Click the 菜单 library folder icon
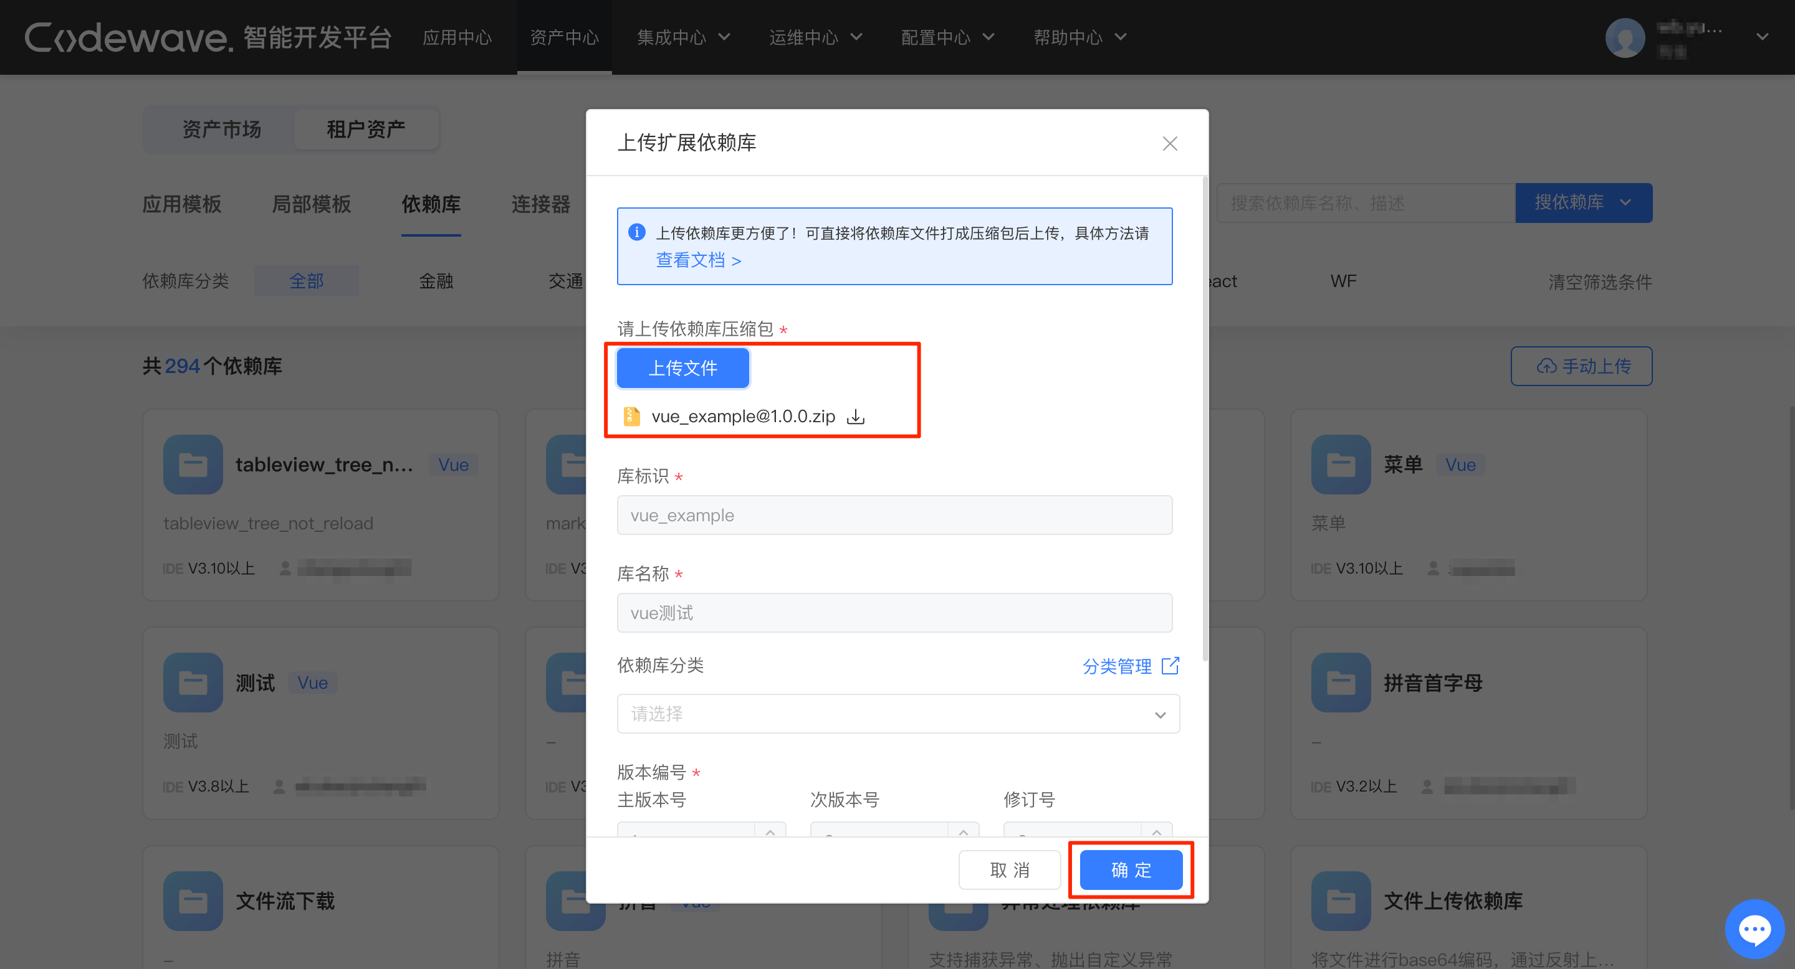 (x=1341, y=465)
